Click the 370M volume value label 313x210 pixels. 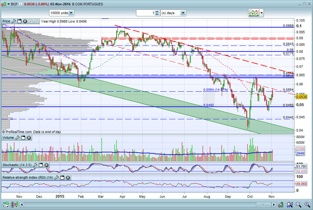pyautogui.click(x=300, y=148)
